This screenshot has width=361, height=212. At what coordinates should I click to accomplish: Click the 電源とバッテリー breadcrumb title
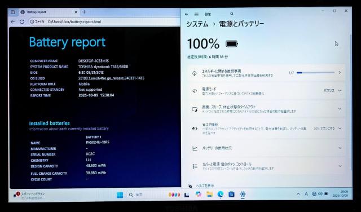point(241,24)
